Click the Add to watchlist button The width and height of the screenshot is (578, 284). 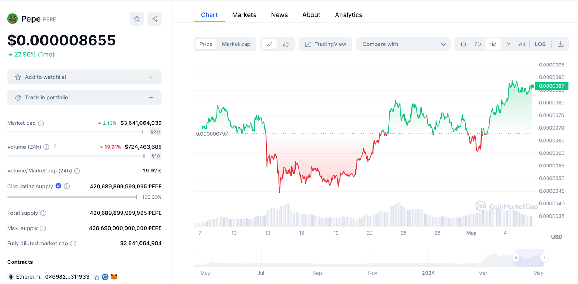point(84,77)
